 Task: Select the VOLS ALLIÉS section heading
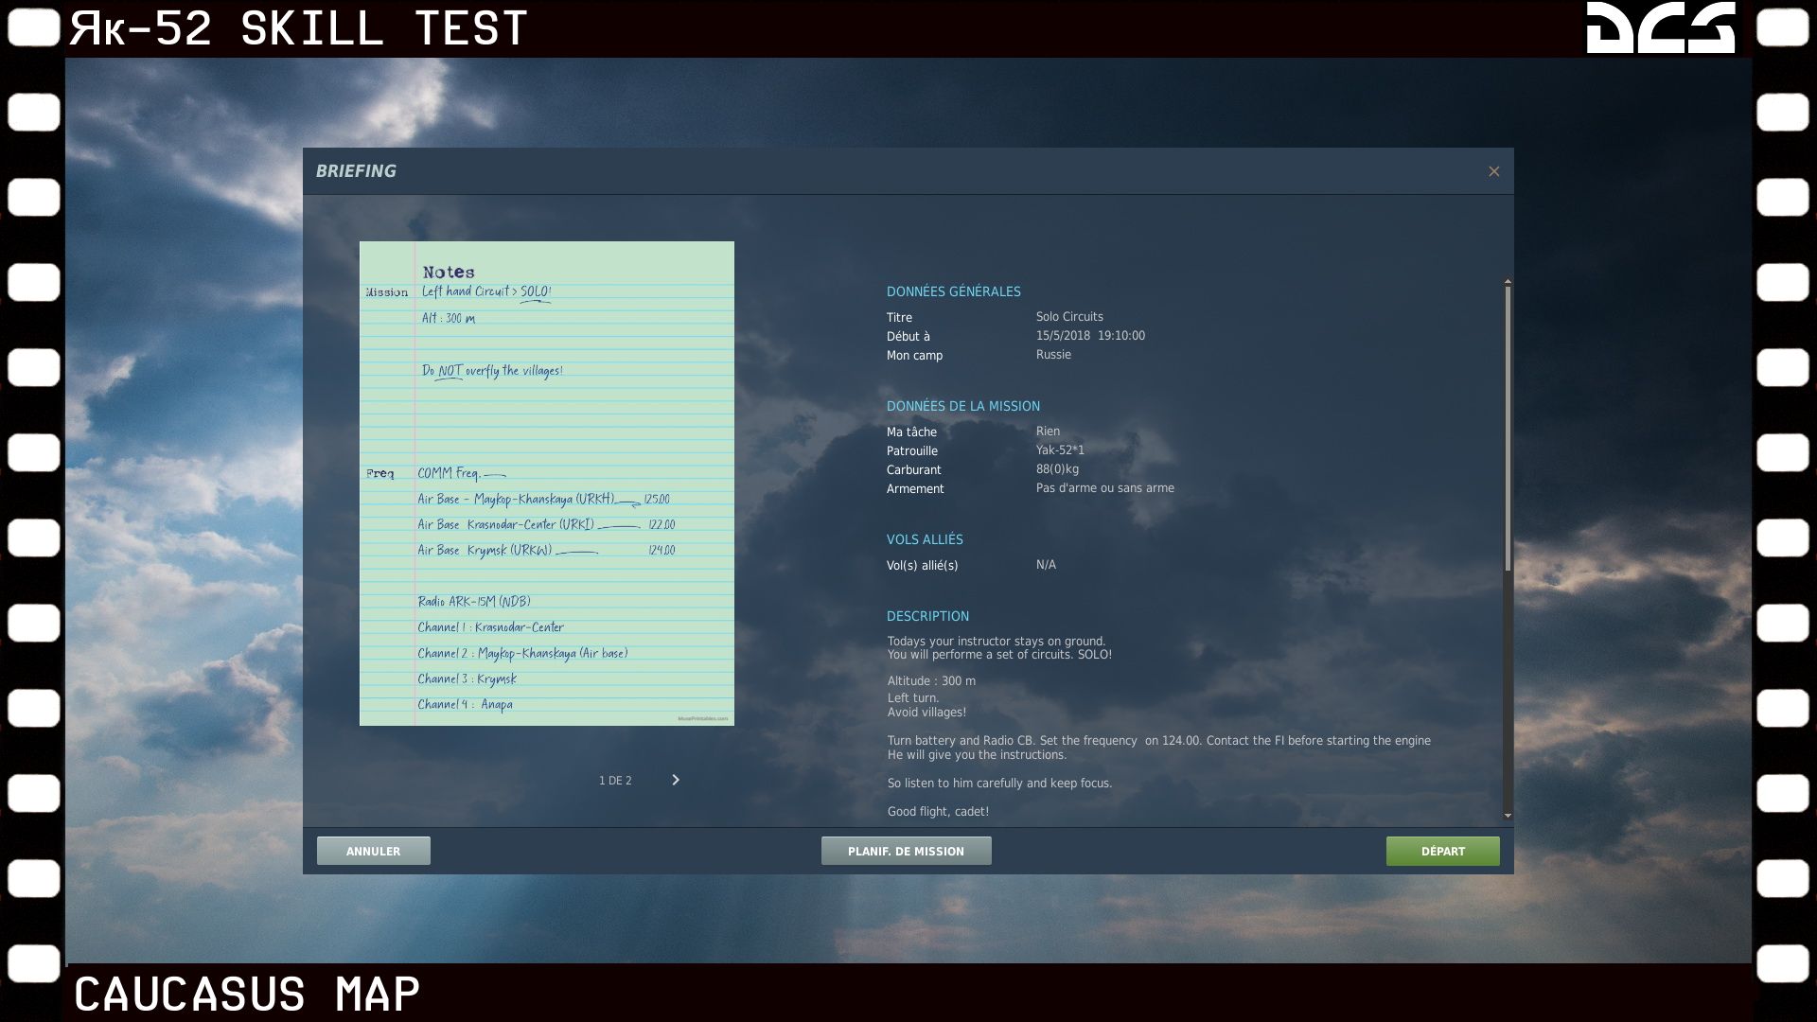click(x=924, y=539)
